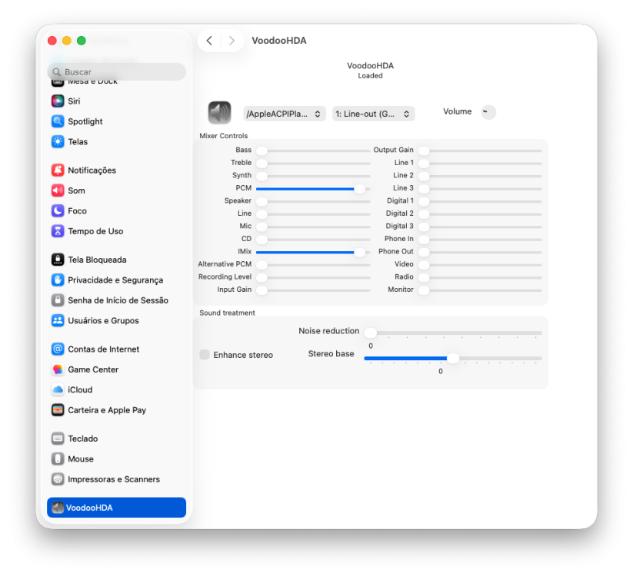
Task: Click the Game Center icon
Action: point(58,369)
